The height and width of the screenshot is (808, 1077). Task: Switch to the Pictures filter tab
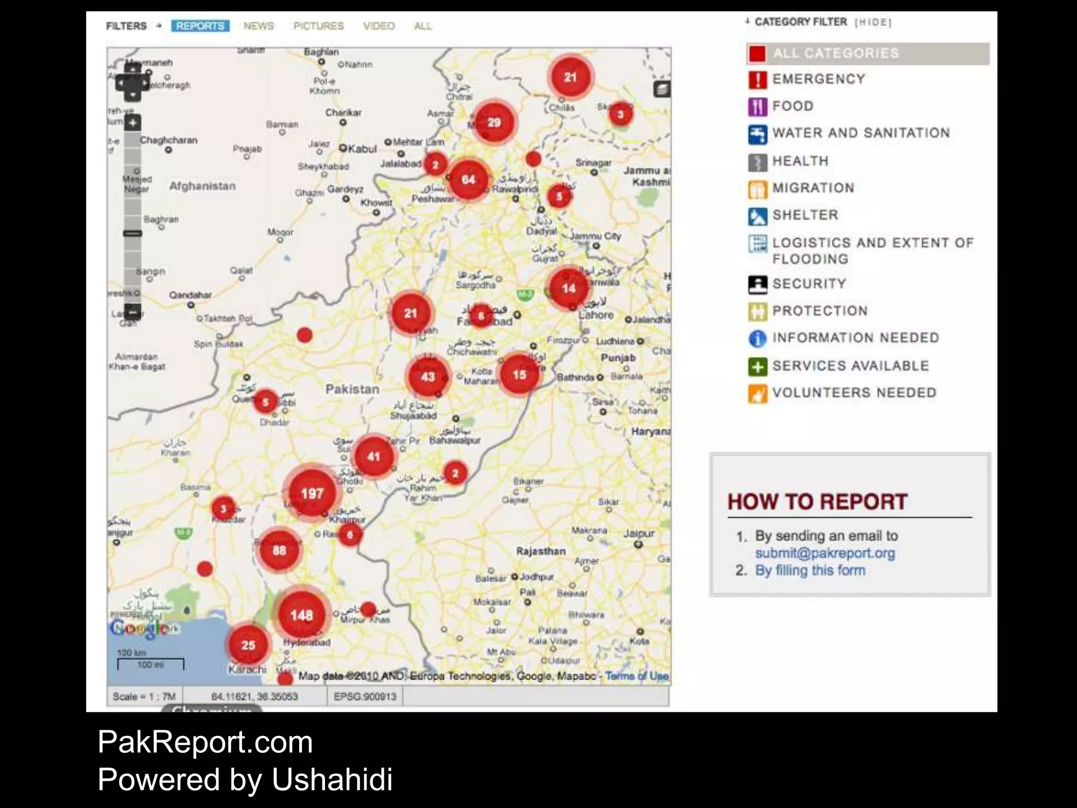pyautogui.click(x=319, y=26)
